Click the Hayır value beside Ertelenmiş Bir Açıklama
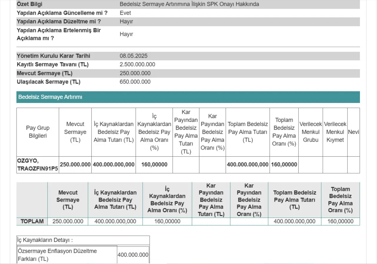Screen dimensions: 377x264 pyautogui.click(x=126, y=34)
